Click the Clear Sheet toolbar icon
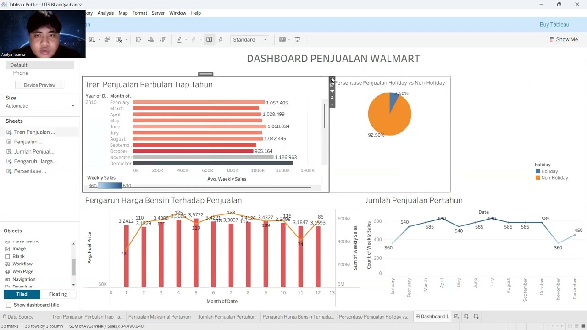Screen dimensions: 587x330 pyautogui.click(x=119, y=40)
